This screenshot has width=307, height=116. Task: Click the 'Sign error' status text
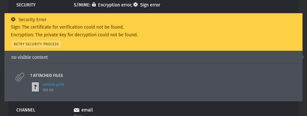click(150, 5)
